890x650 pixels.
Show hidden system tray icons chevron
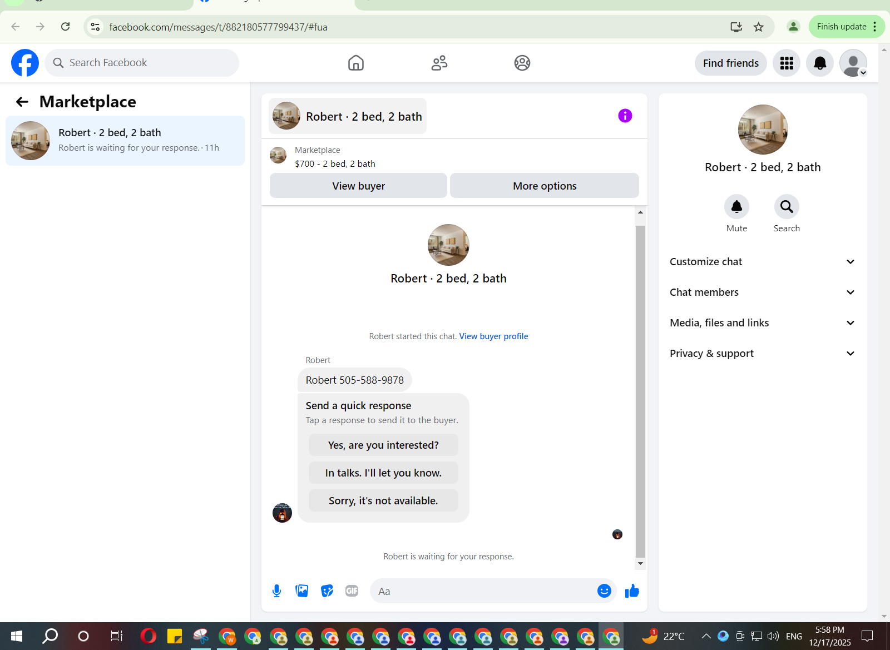(x=706, y=636)
